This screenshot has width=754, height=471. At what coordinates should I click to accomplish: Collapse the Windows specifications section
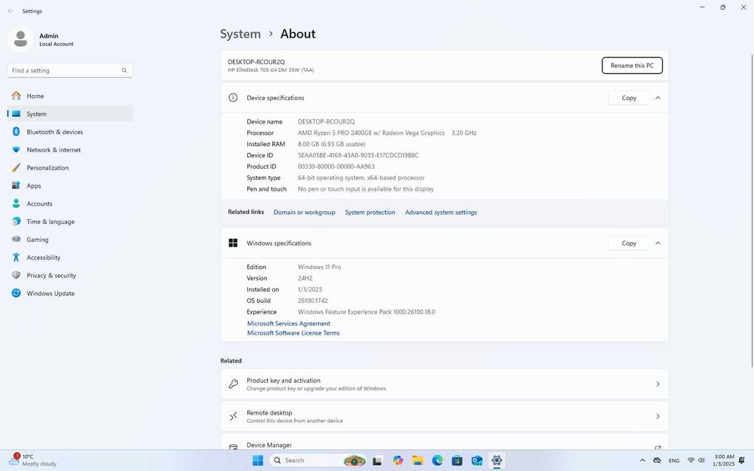coord(657,243)
